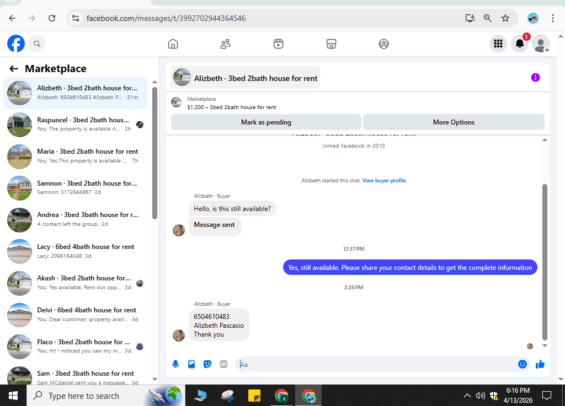Attach a photo using the image icon
The image size is (565, 406).
[191, 364]
